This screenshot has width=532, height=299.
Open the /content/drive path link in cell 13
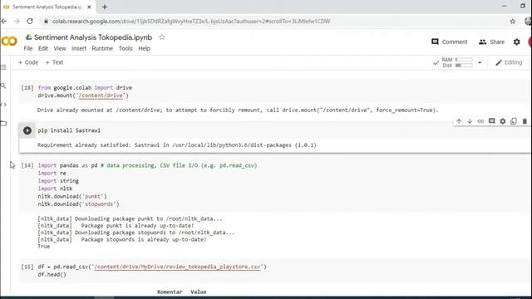[x=101, y=96]
